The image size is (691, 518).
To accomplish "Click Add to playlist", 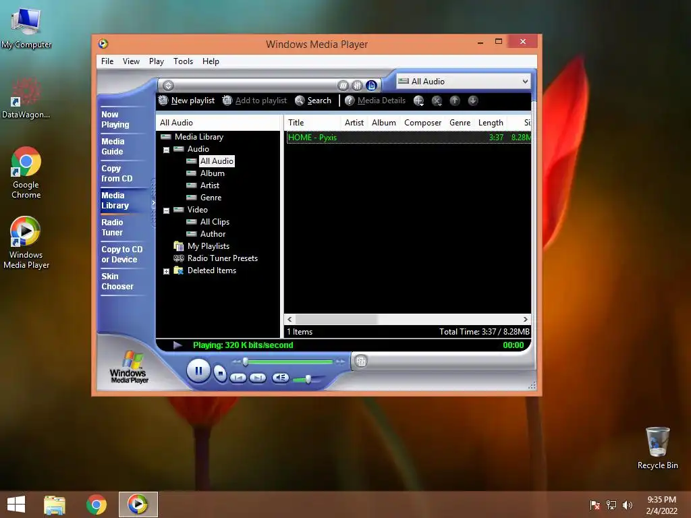I will 254,100.
